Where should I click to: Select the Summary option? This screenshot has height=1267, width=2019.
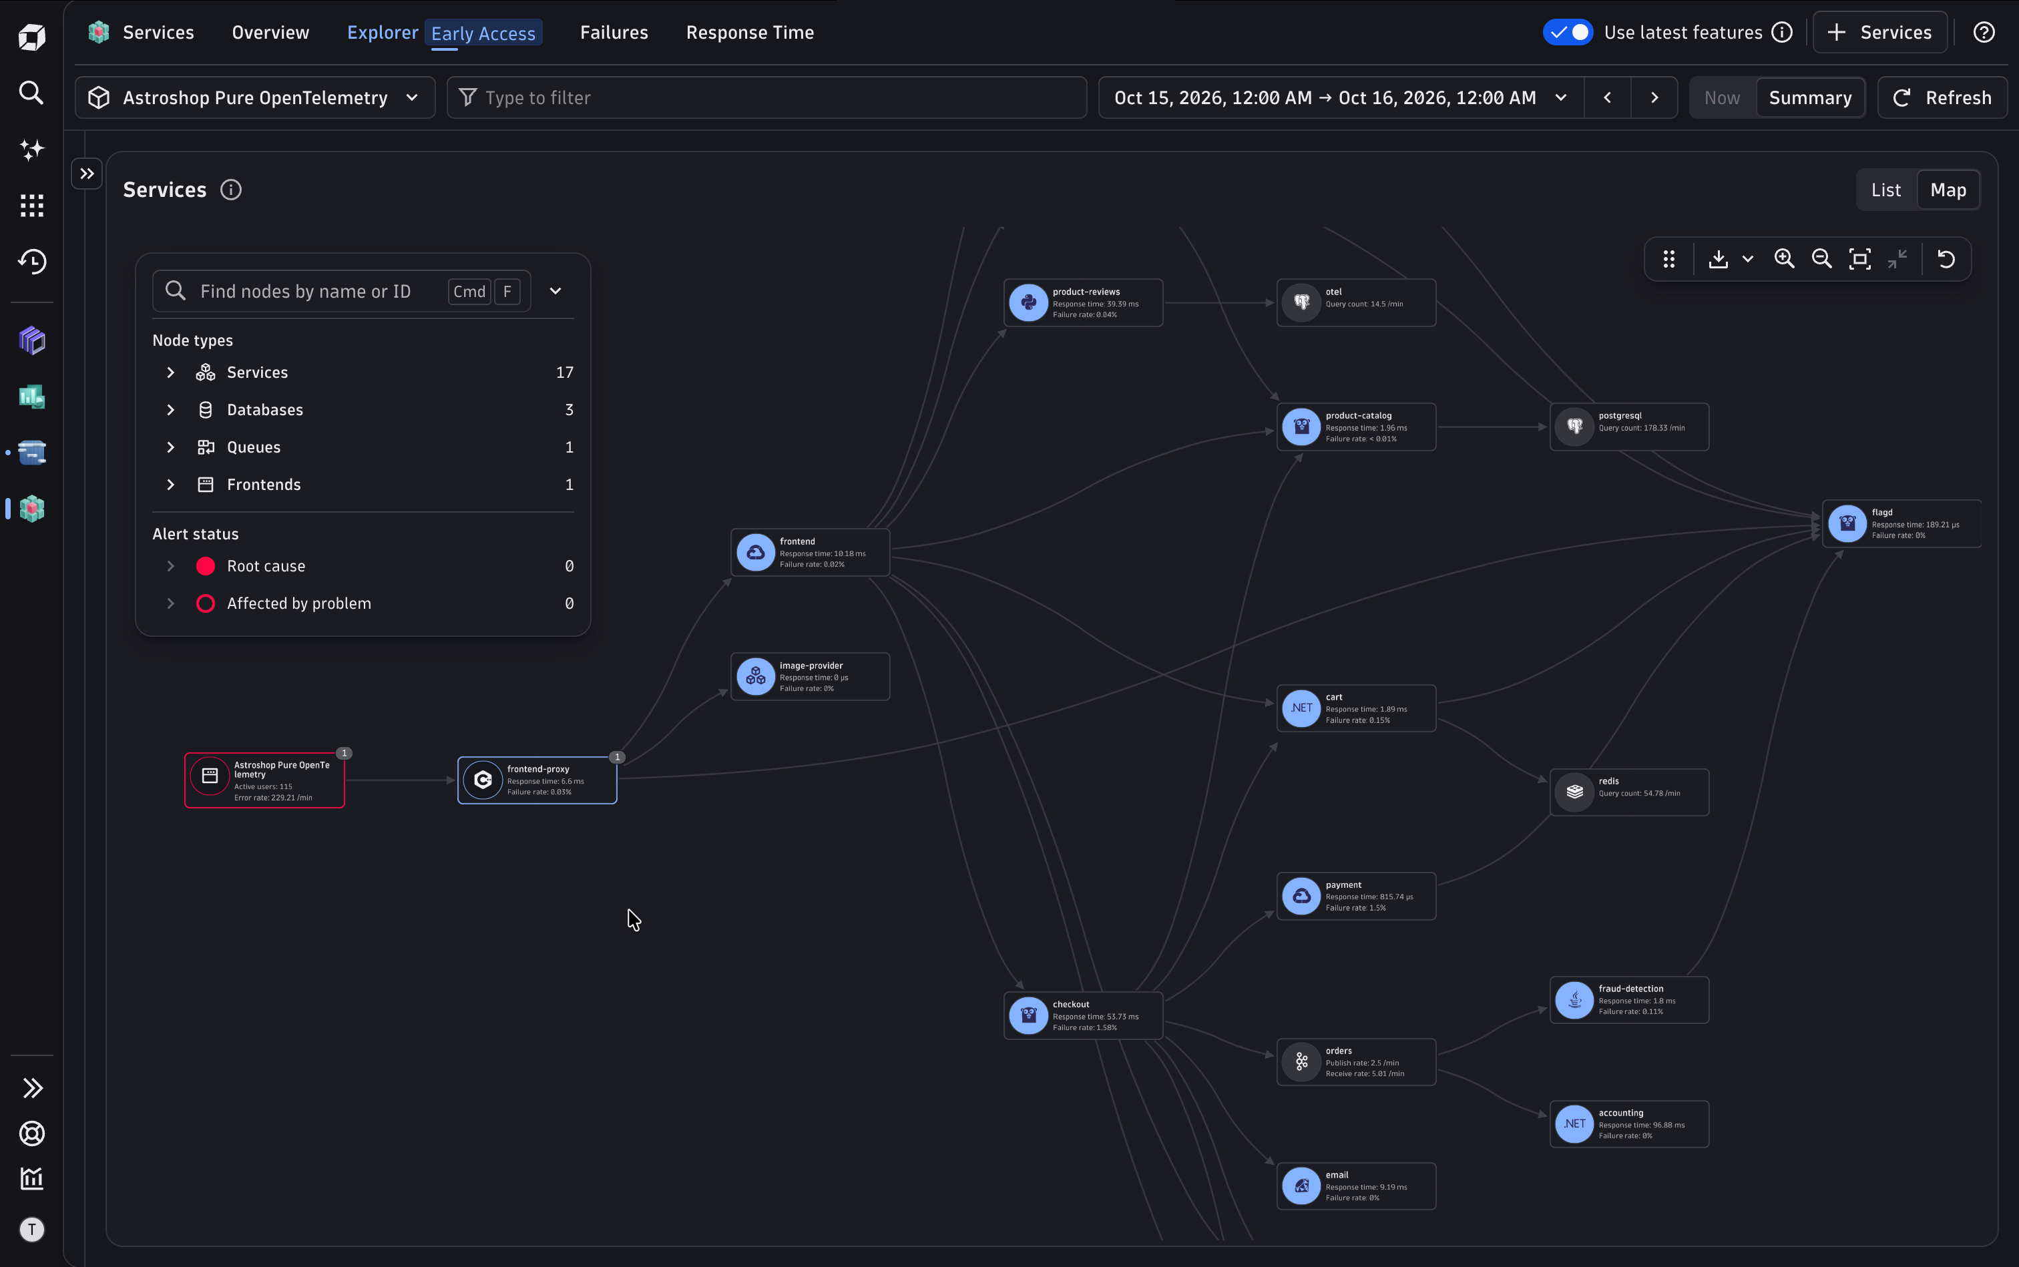coord(1809,97)
